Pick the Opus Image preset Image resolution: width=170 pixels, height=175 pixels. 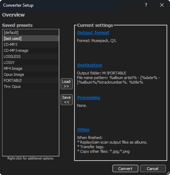[31, 74]
